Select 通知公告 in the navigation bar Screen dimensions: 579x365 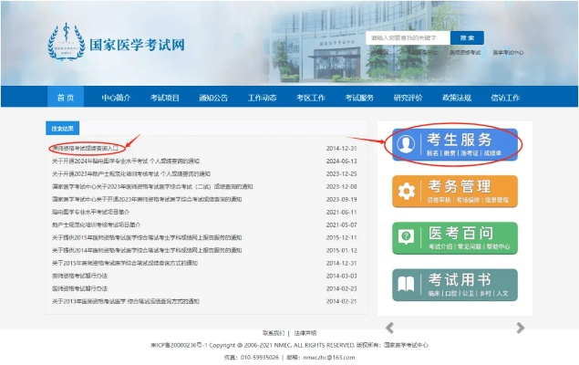click(x=213, y=97)
